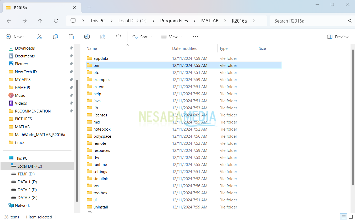Select the uninstall folder
Image resolution: width=355 pixels, height=220 pixels.
pyautogui.click(x=184, y=207)
